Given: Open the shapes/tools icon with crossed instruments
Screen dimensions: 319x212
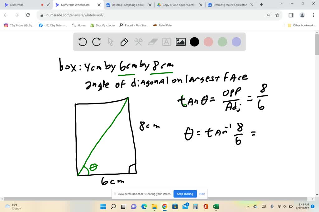Looking at the screenshot, I should [x=138, y=42].
